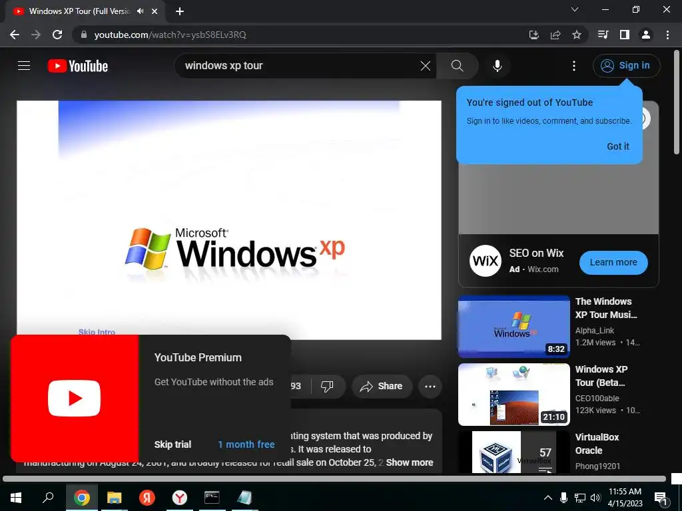Click the magnifier search button

click(x=457, y=66)
